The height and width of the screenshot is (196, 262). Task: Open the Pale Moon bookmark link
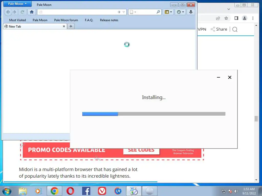[40, 20]
